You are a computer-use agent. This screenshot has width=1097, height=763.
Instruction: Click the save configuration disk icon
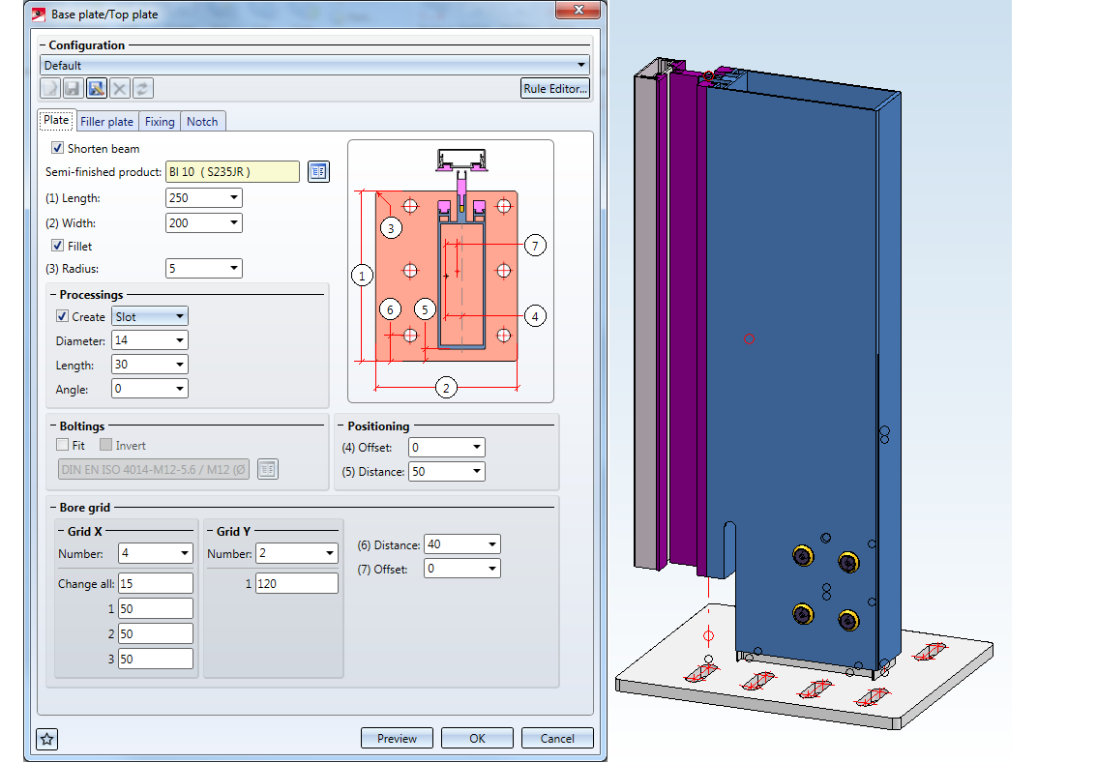coord(73,89)
